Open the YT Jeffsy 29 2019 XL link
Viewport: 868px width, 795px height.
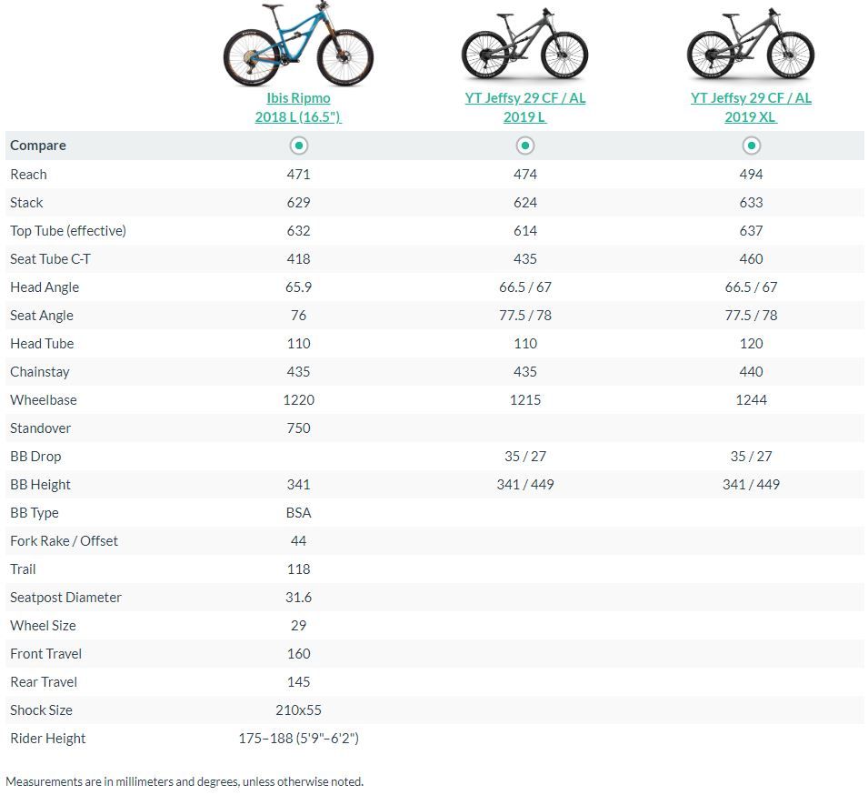click(x=751, y=107)
